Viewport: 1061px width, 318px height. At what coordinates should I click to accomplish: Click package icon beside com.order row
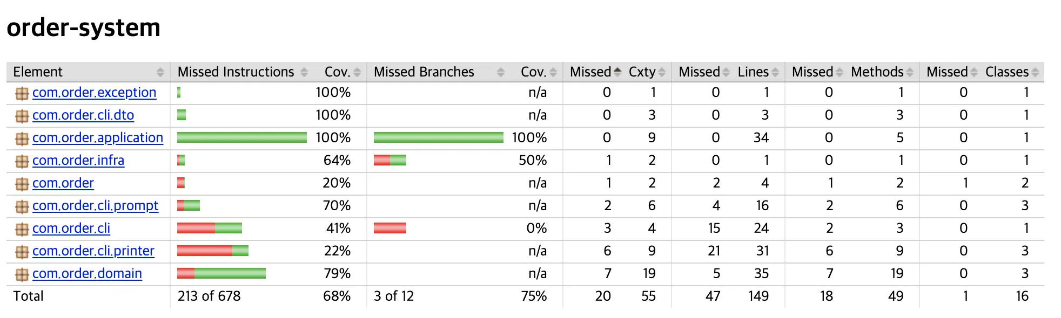tap(22, 184)
